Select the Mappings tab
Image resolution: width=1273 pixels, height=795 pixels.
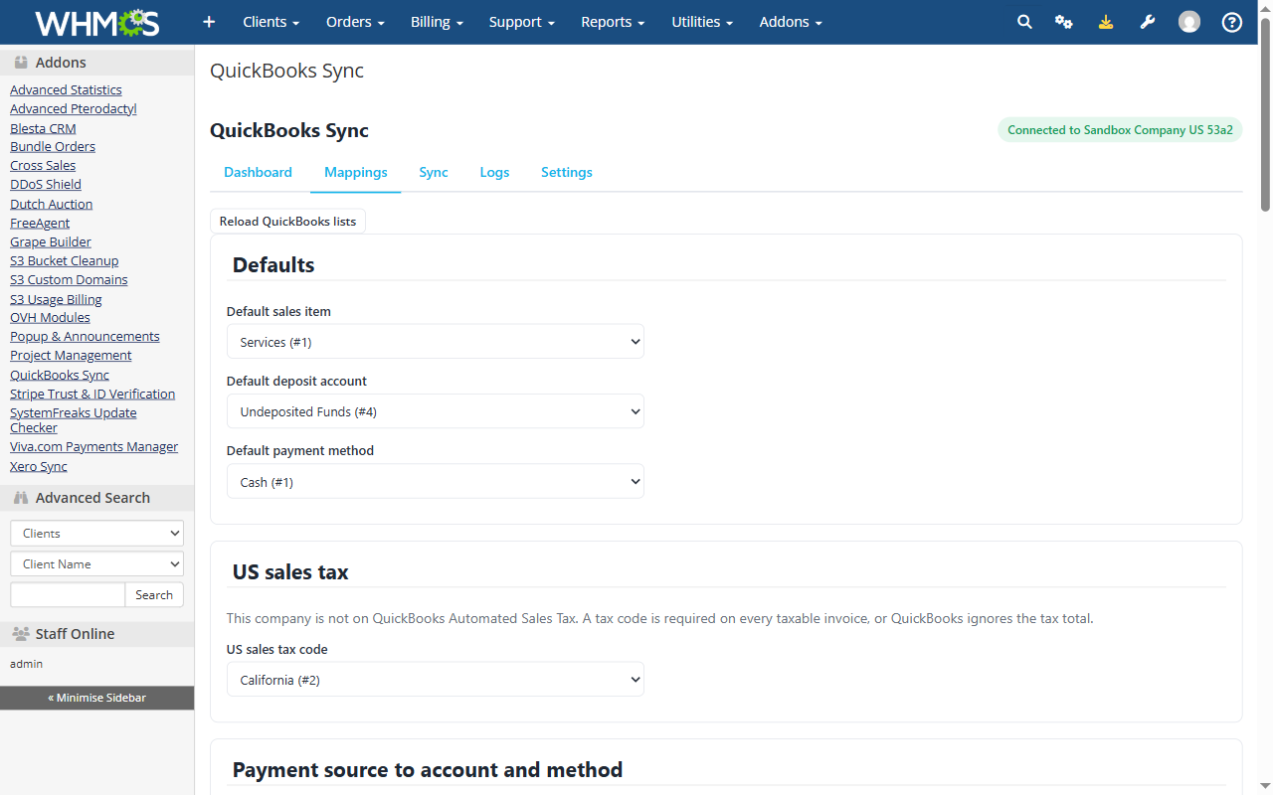coord(356,172)
